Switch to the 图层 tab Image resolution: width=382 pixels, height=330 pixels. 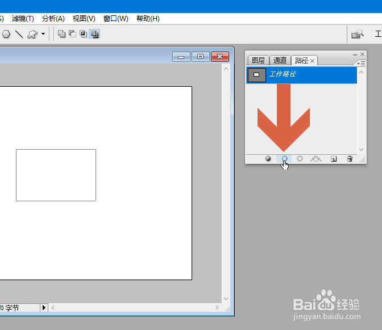point(258,60)
